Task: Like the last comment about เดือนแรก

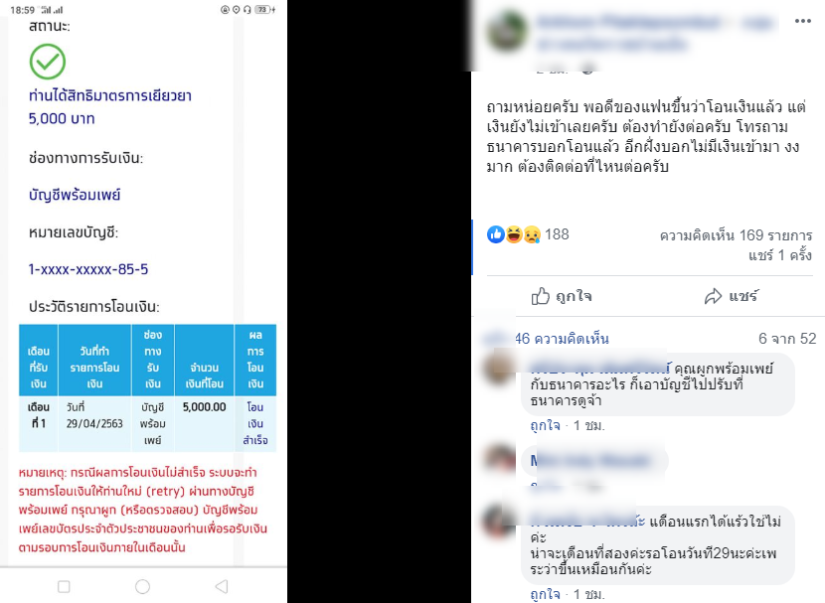Action: tap(545, 594)
